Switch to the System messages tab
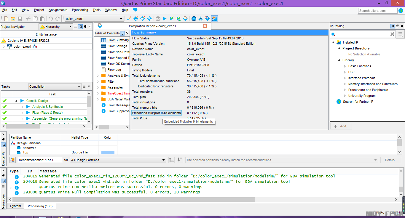The height and width of the screenshot is (218, 405). 15,206
